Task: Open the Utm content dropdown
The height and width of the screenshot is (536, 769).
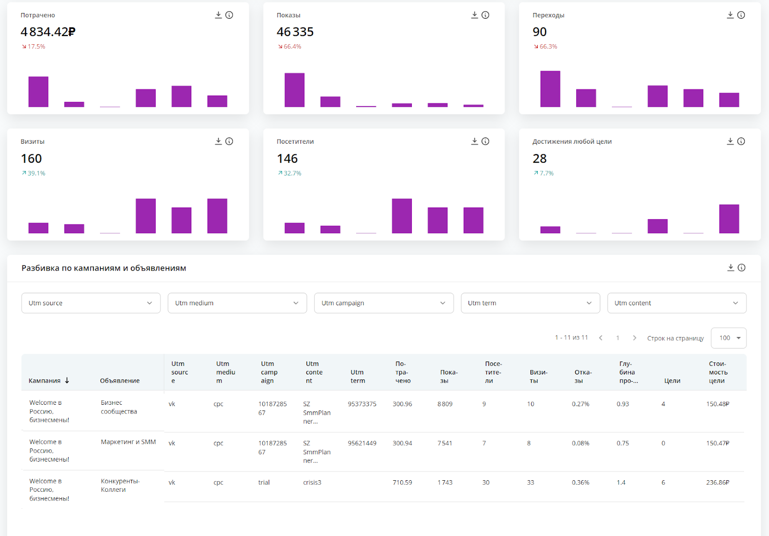Action: (677, 303)
